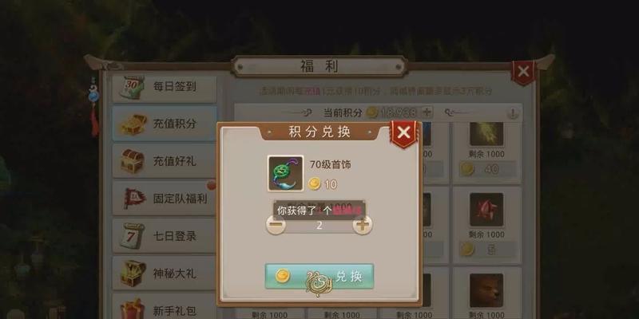Click the 兑换 exchange button
The image size is (639, 319).
click(319, 276)
